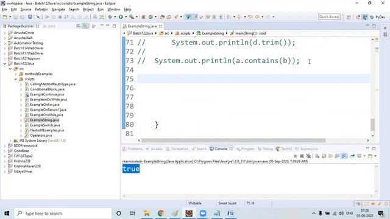Image resolution: width=390 pixels, height=219 pixels.
Task: Switch to the JUnit tab
Action: 49,26
